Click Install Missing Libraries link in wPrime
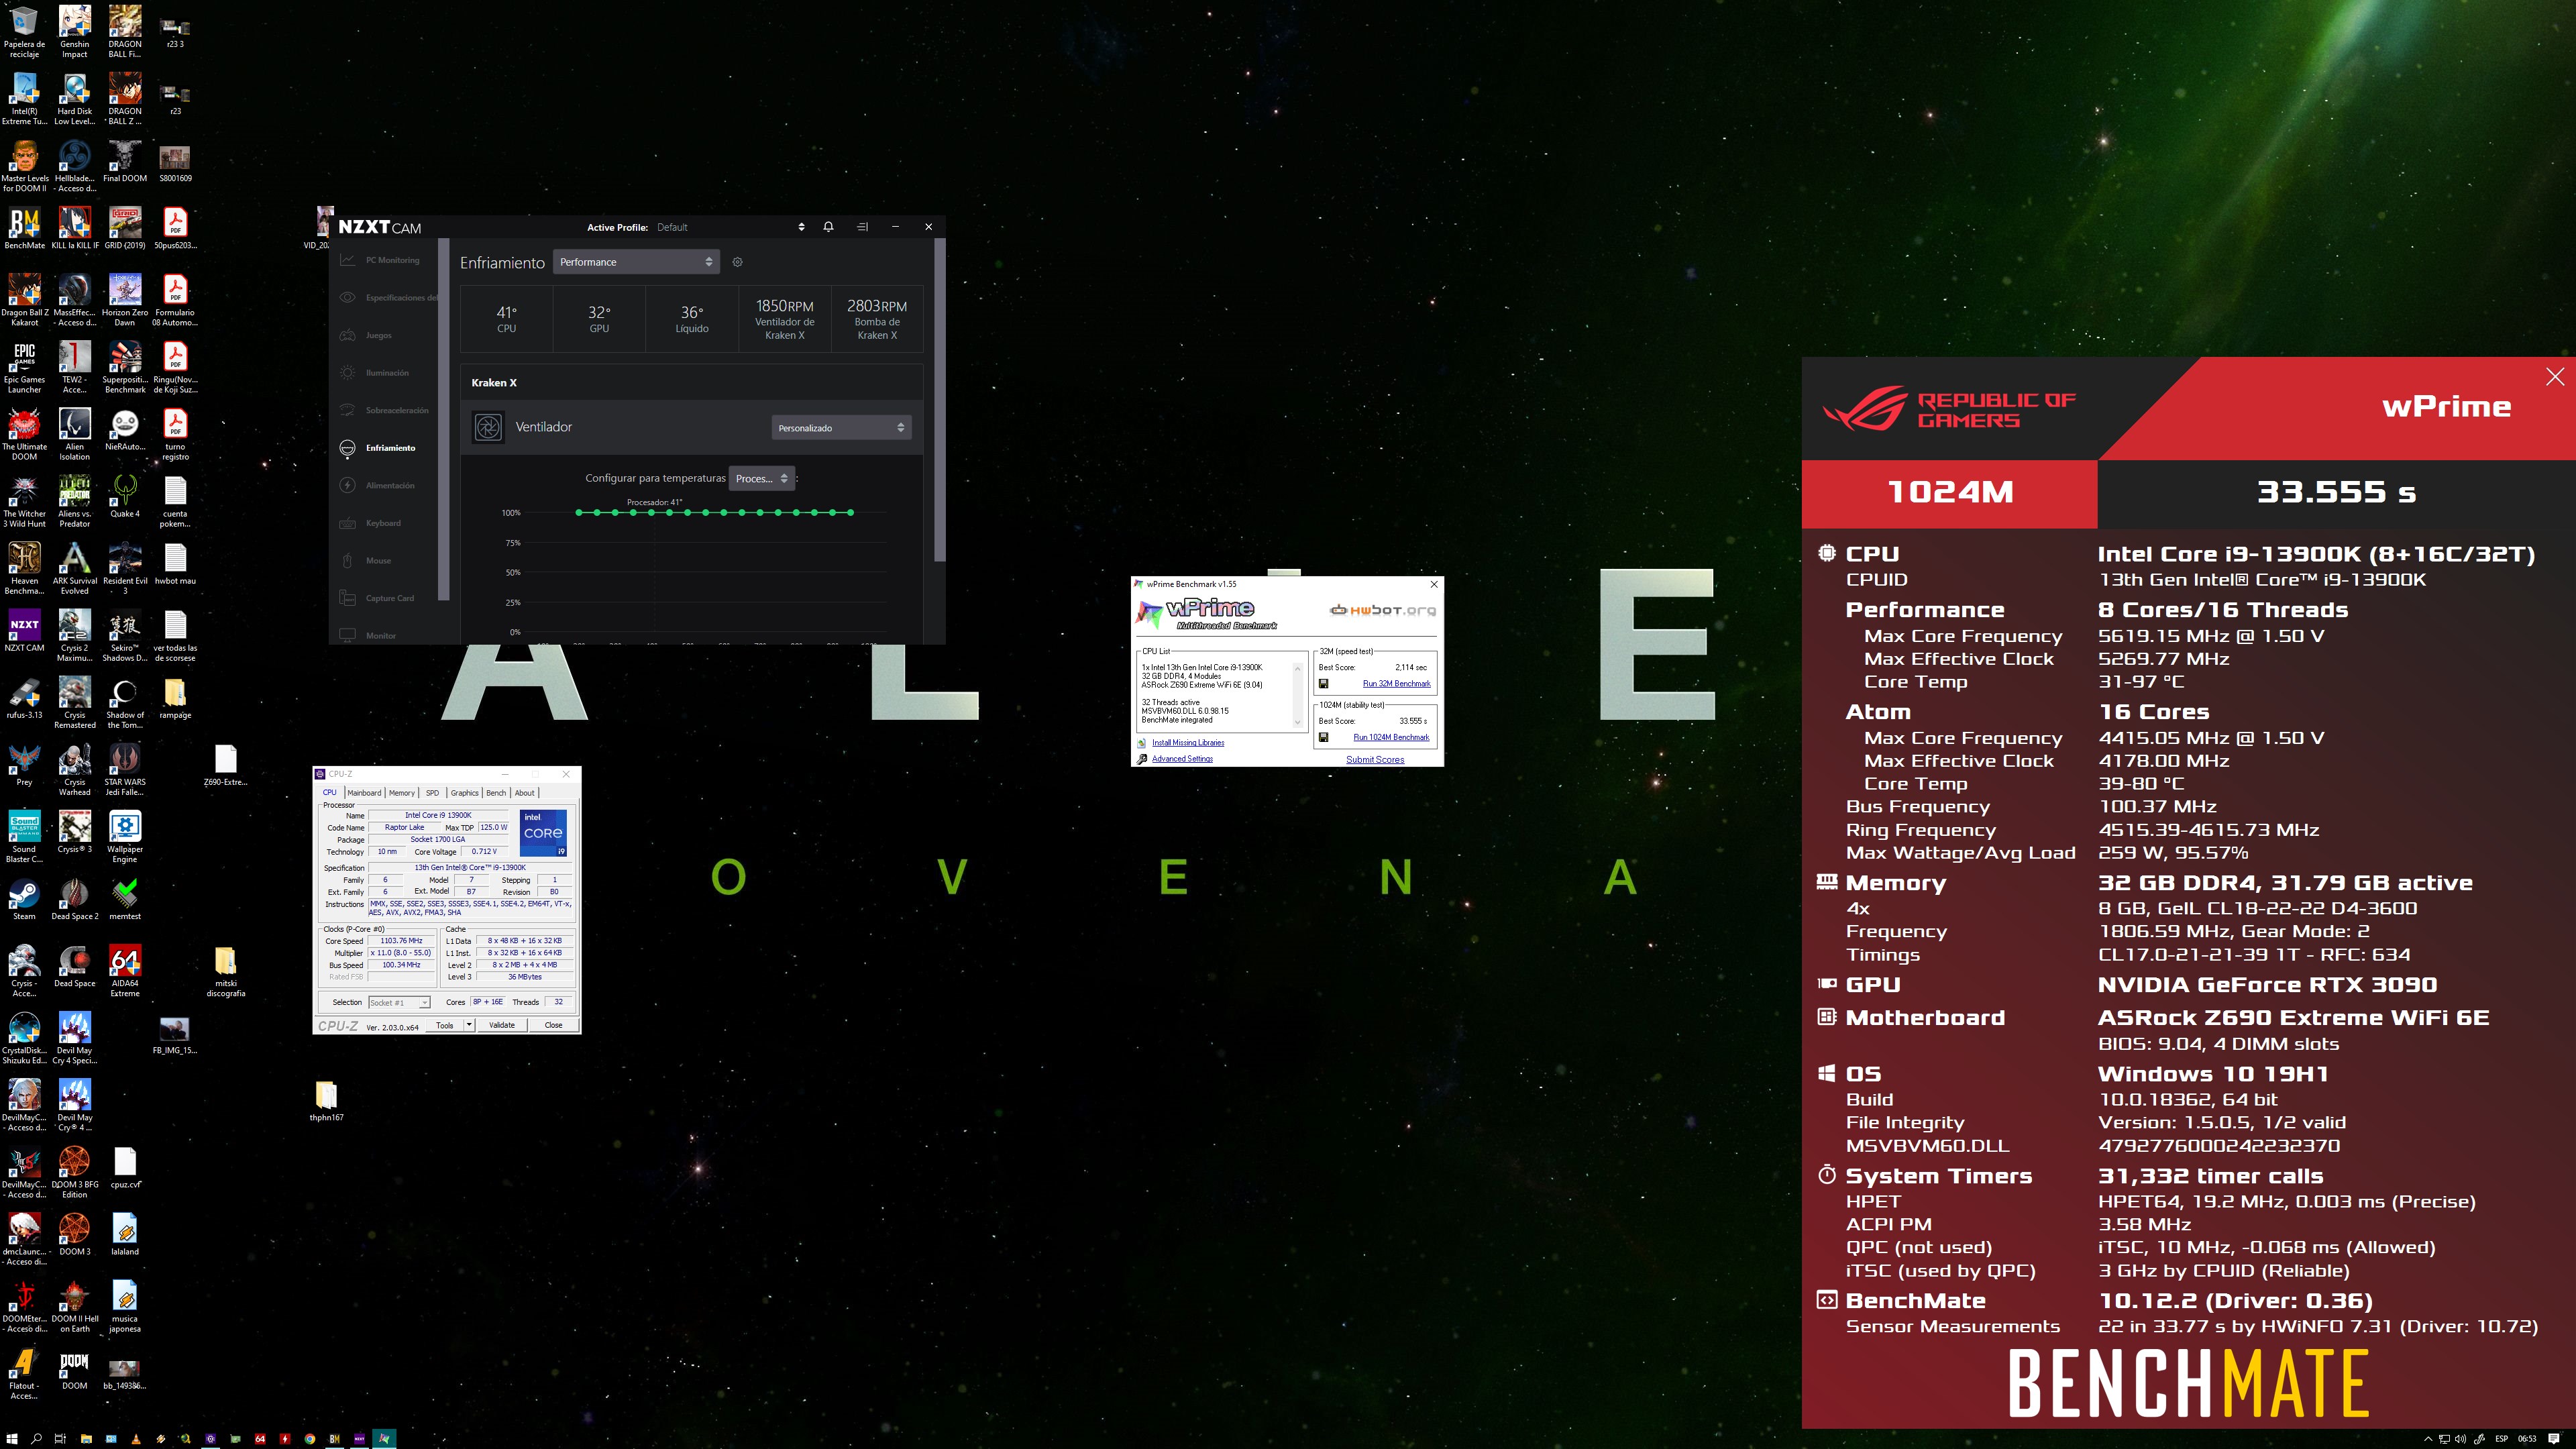Viewport: 2576px width, 1449px height. point(1188,742)
